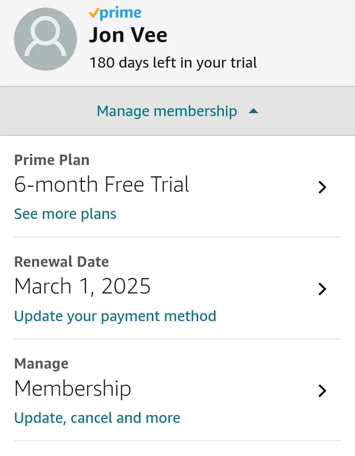Image resolution: width=355 pixels, height=456 pixels.
Task: Click the Jon Vee account name
Action: tap(128, 35)
